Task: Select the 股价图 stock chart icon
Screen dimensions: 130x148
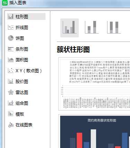Action: click(11, 81)
